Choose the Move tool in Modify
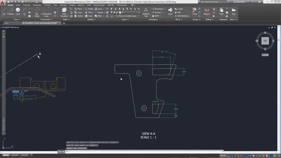 [78, 9]
